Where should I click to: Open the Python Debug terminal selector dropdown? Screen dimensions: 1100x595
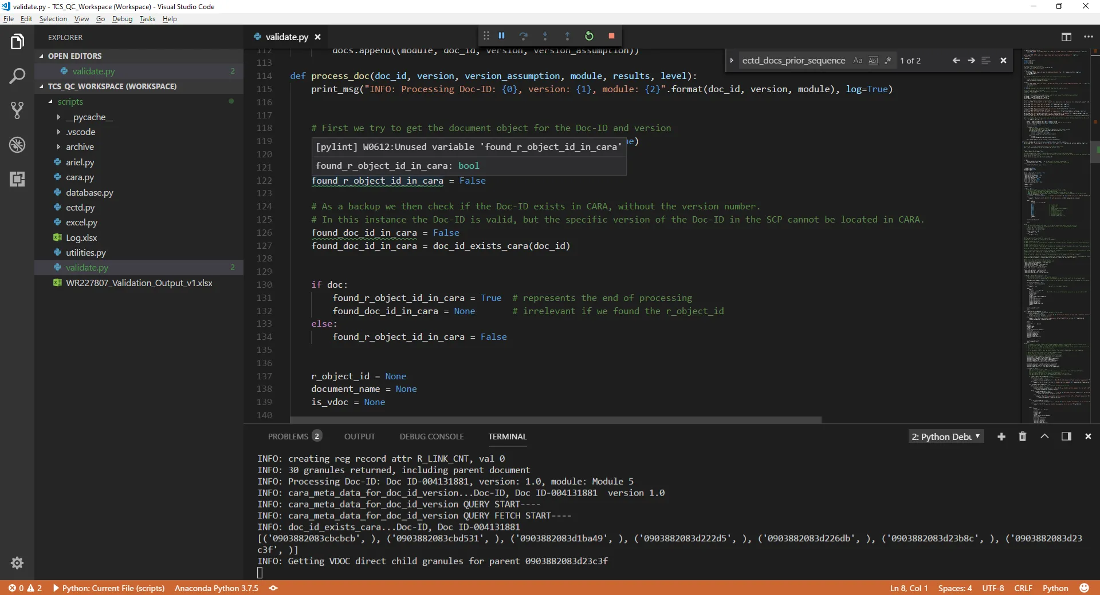coord(946,437)
